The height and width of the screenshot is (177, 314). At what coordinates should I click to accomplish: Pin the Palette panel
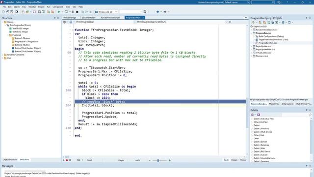coord(307,110)
